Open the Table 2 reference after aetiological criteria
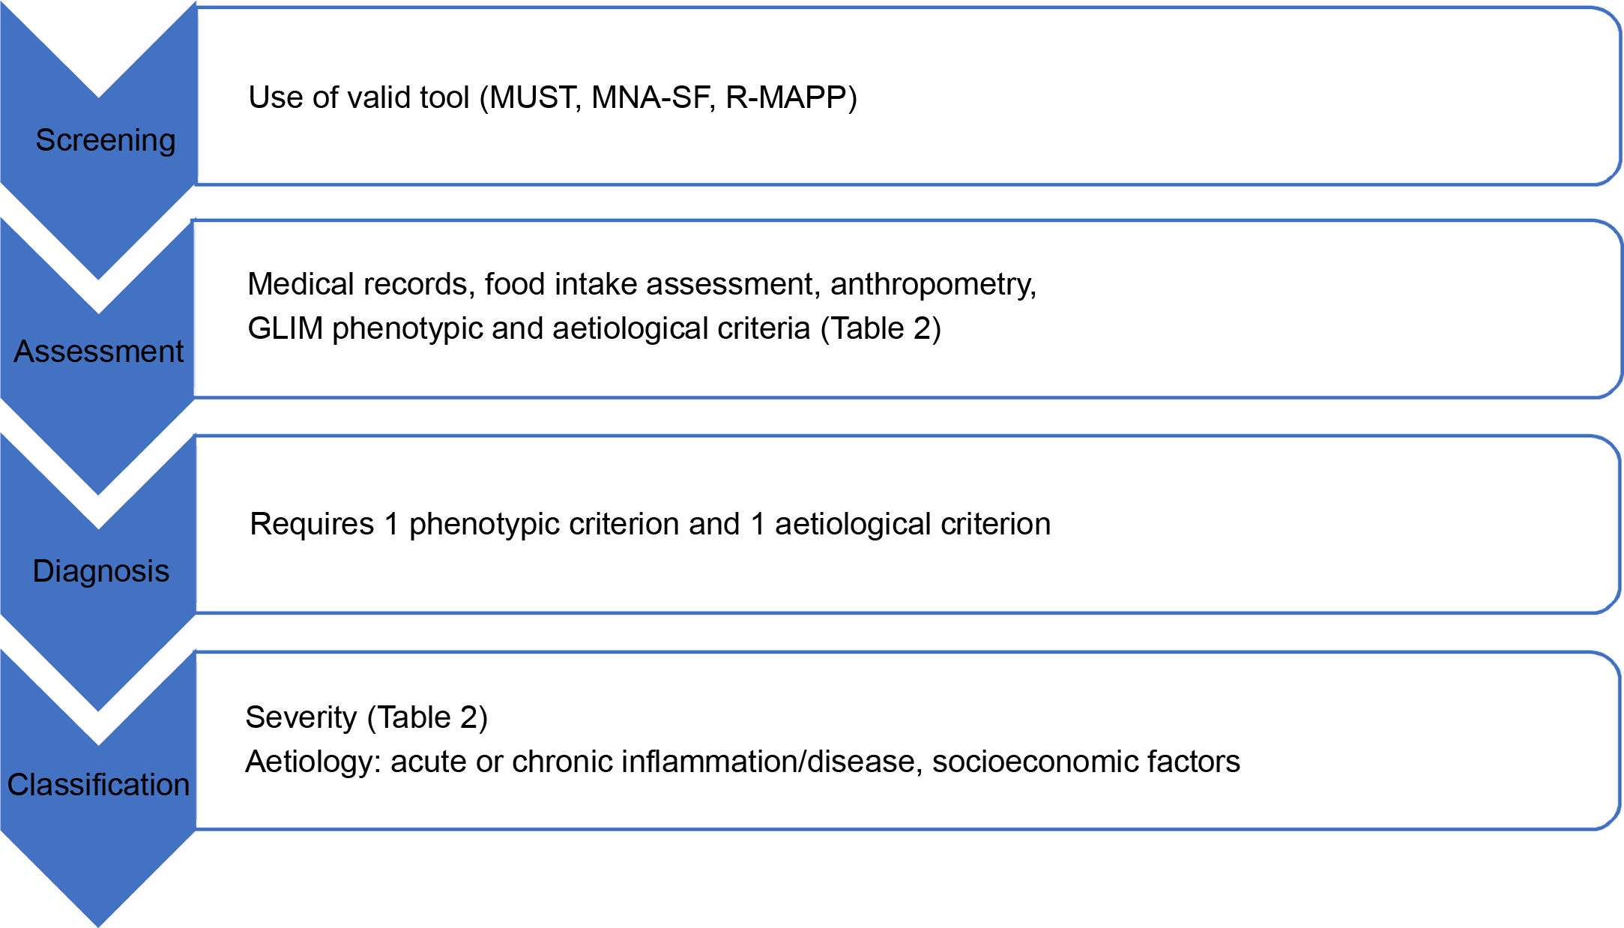The width and height of the screenshot is (1624, 928). [x=881, y=328]
